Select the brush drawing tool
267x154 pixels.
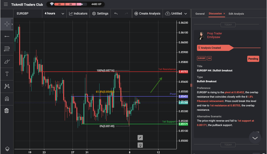tap(7, 61)
